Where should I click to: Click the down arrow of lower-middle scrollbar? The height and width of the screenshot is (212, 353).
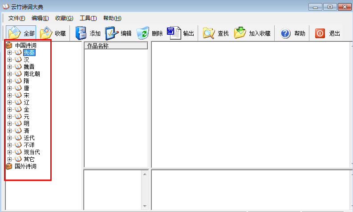145,206
